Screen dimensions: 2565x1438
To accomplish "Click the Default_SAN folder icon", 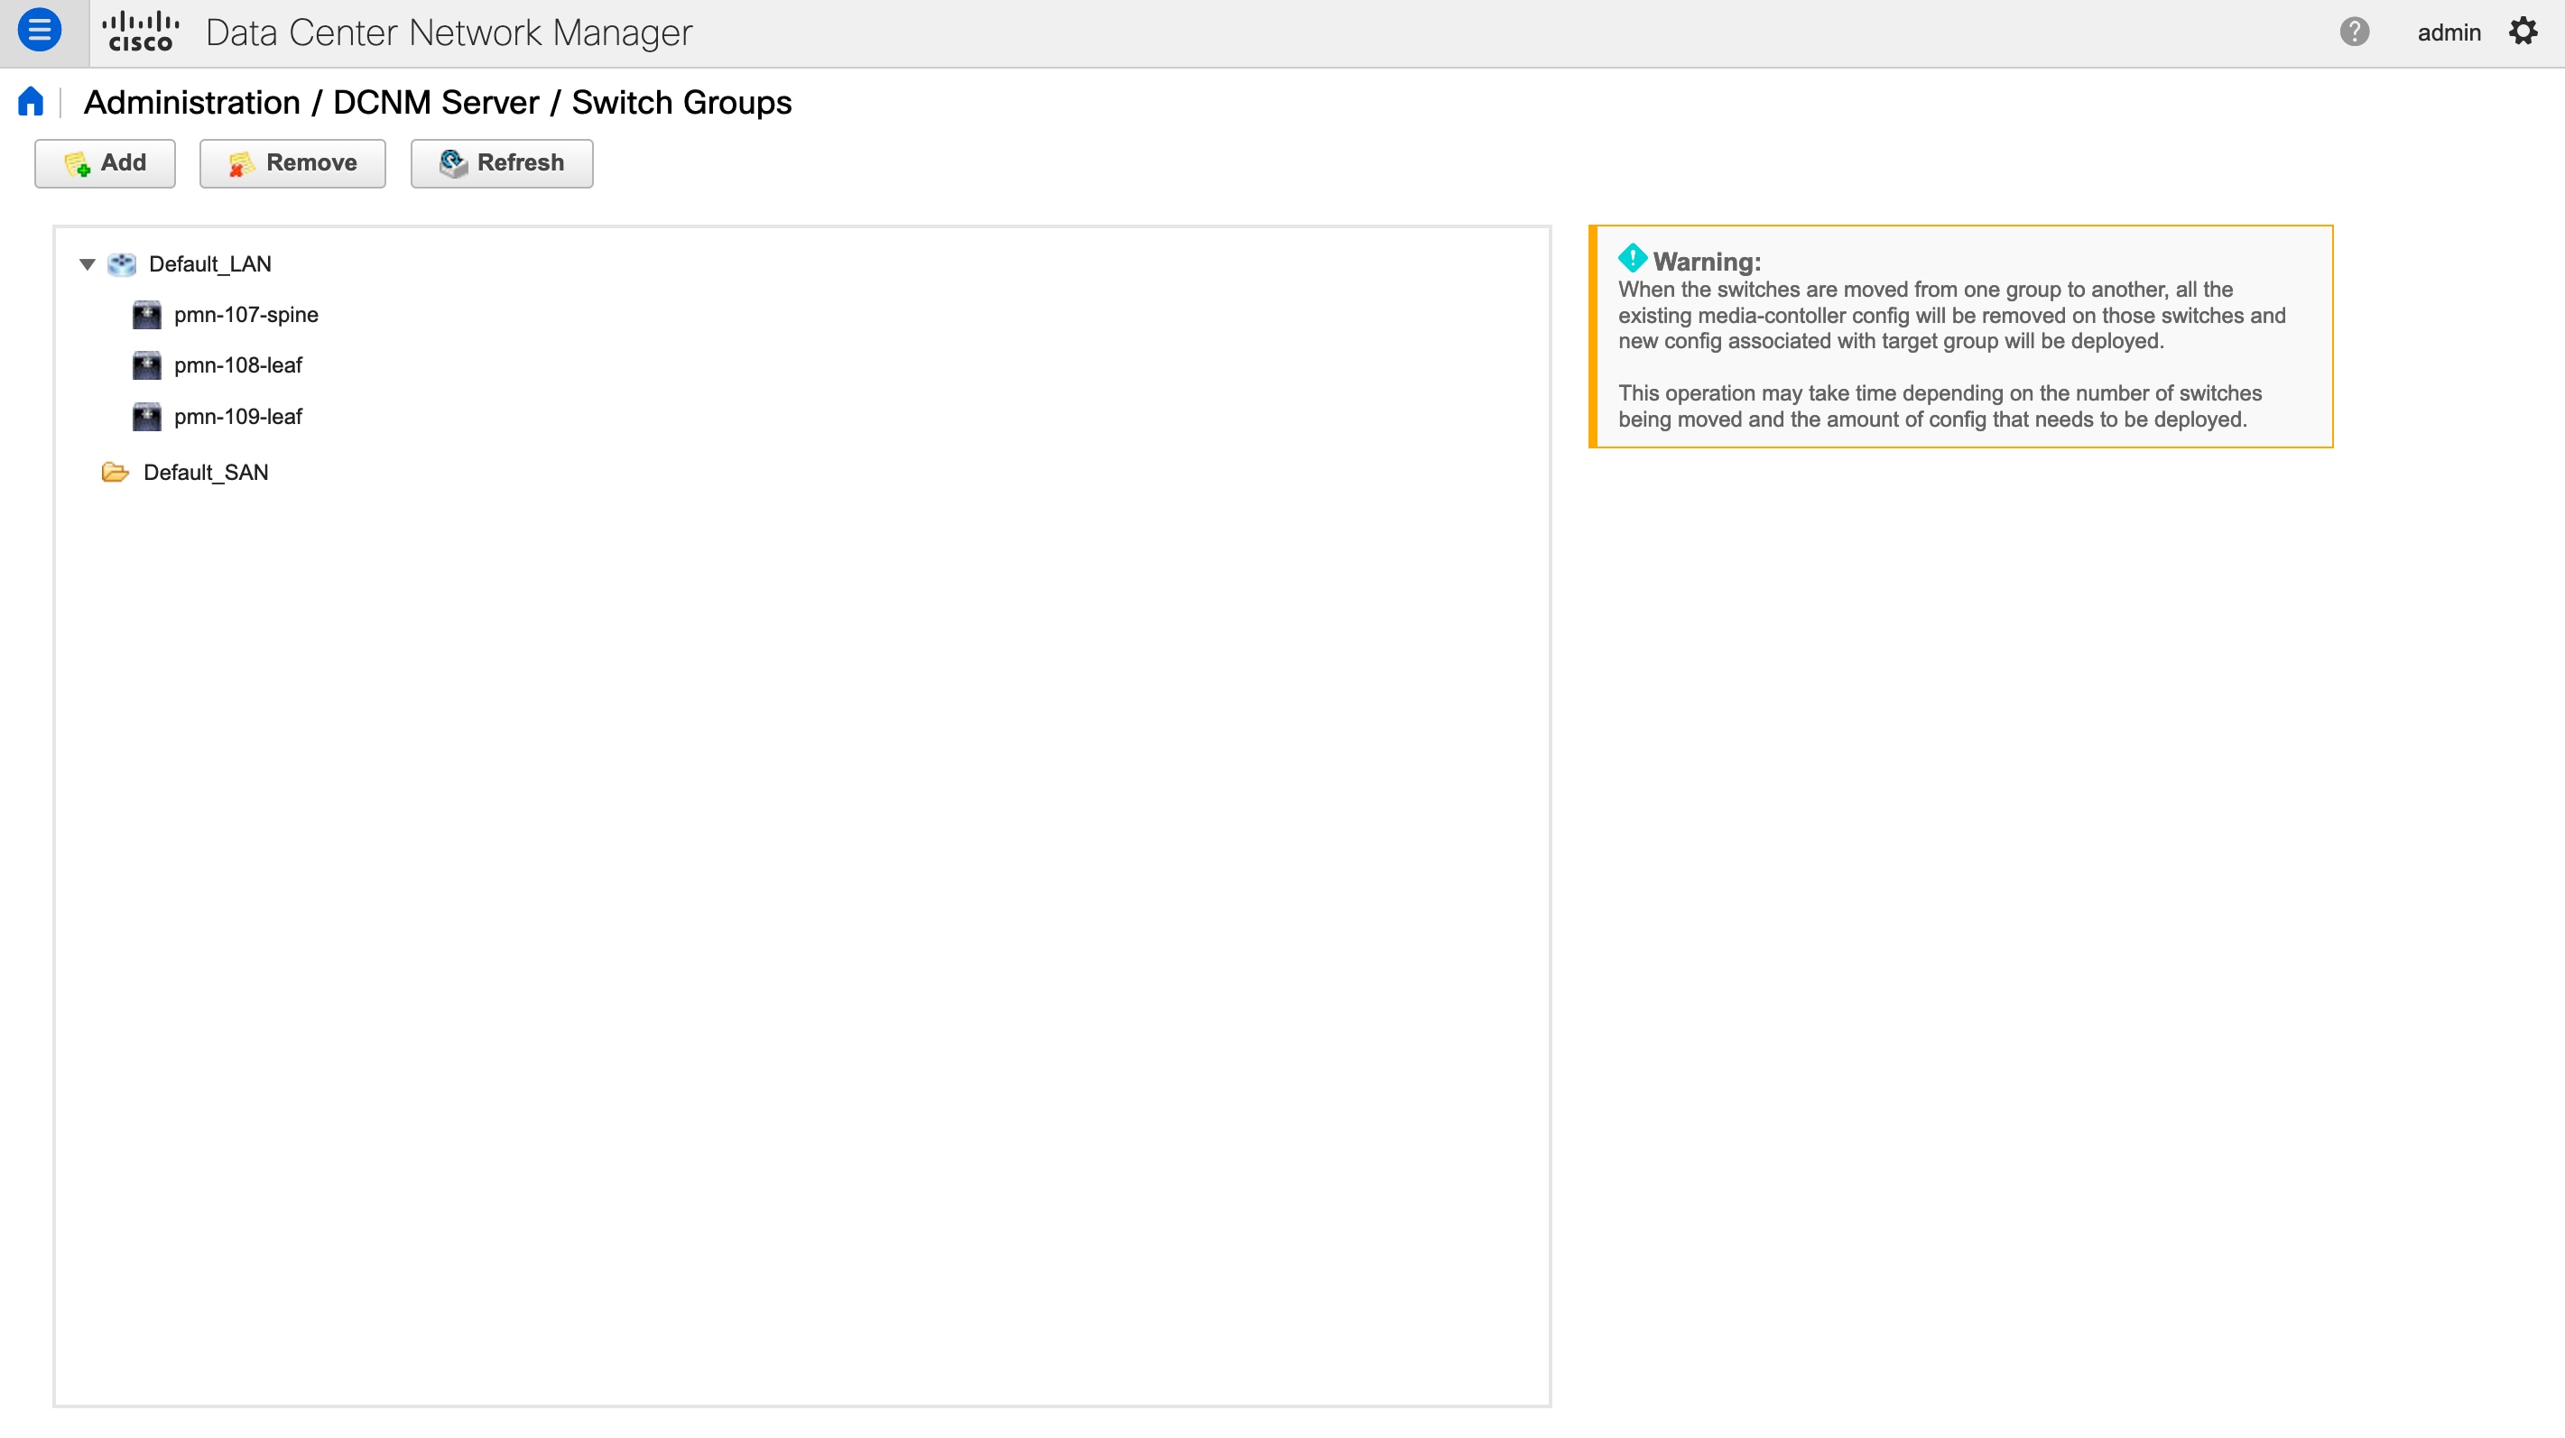I will pos(116,473).
